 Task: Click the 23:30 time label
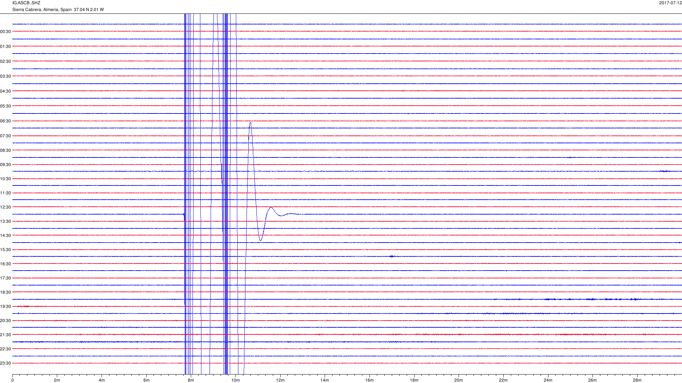[5, 363]
